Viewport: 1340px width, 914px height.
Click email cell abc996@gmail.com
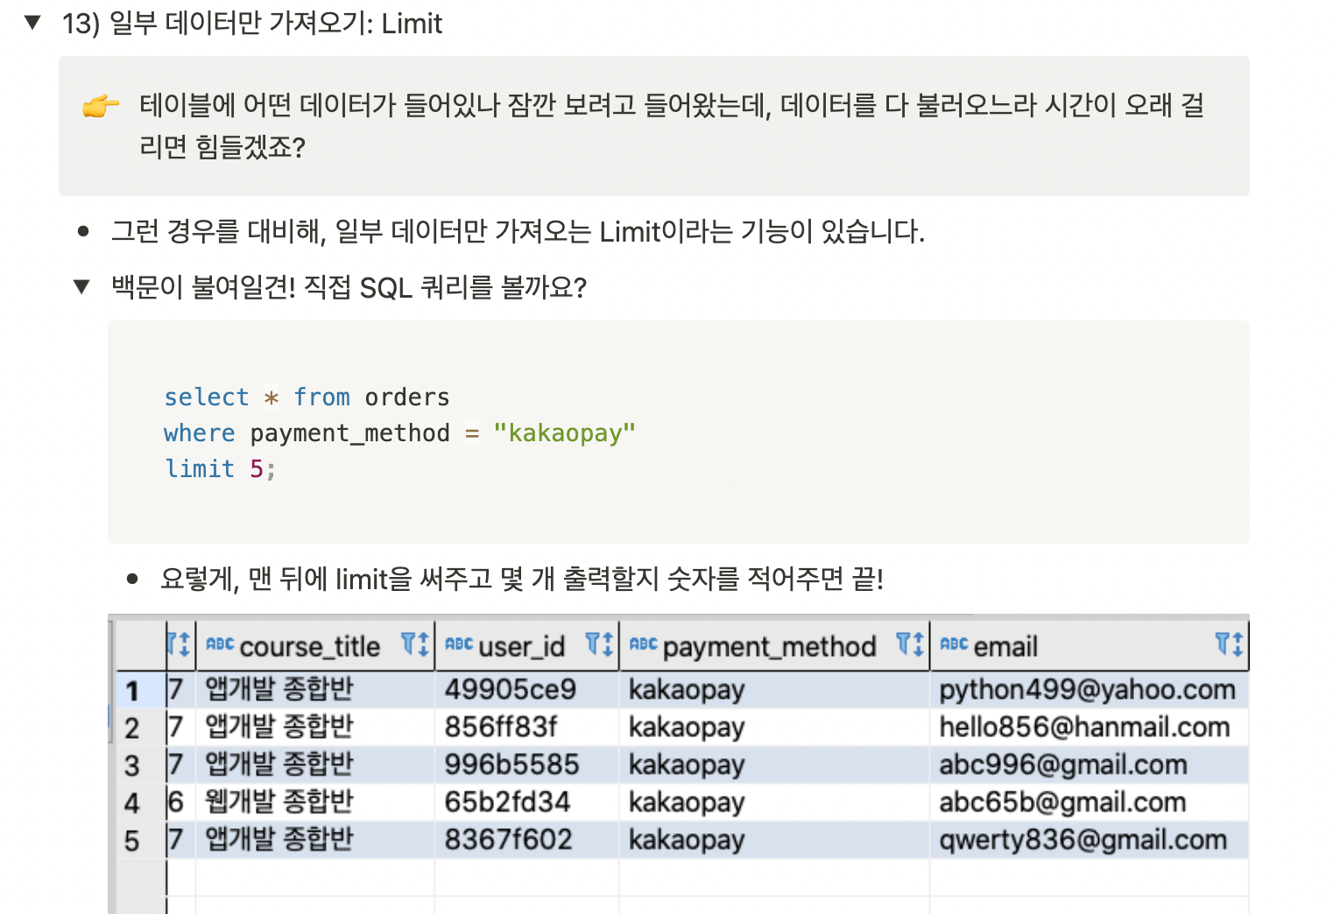1089,765
